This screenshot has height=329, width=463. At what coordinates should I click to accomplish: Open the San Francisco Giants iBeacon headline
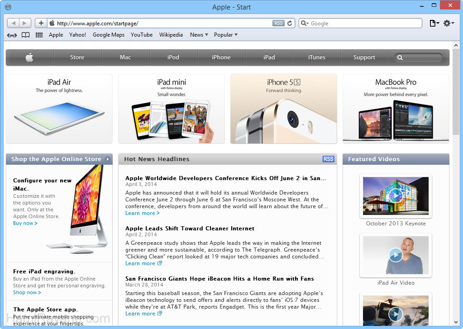[220, 278]
